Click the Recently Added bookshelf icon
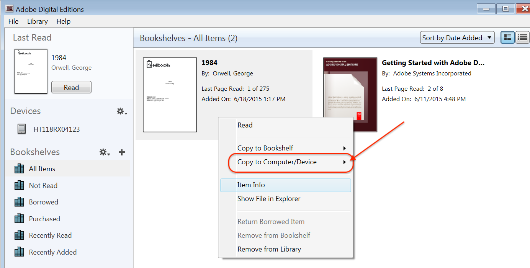 [19, 252]
